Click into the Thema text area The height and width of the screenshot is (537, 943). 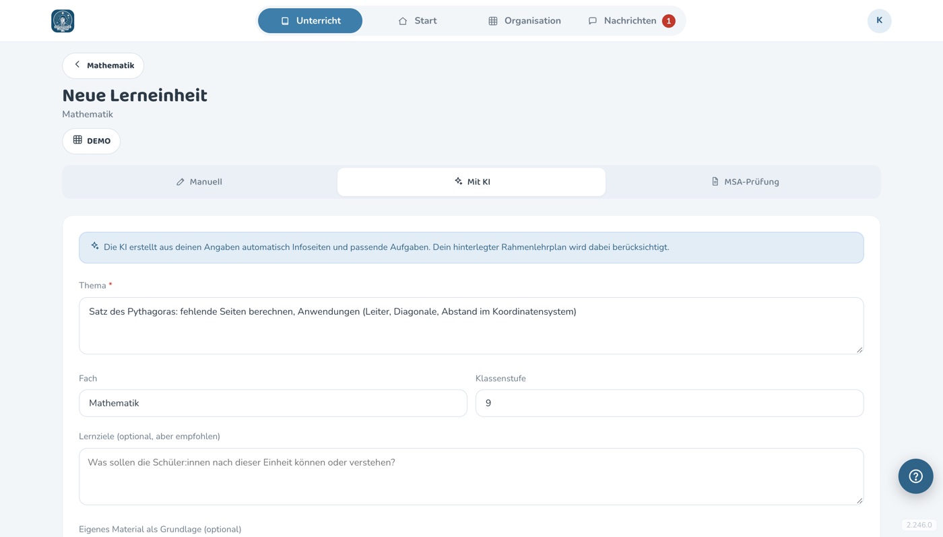471,326
